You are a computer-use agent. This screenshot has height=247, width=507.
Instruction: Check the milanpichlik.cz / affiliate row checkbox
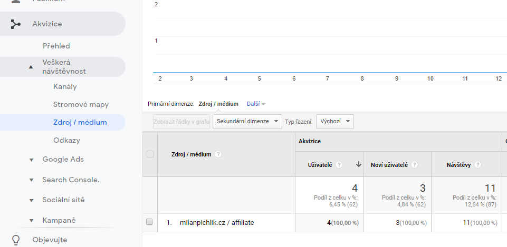(x=149, y=222)
